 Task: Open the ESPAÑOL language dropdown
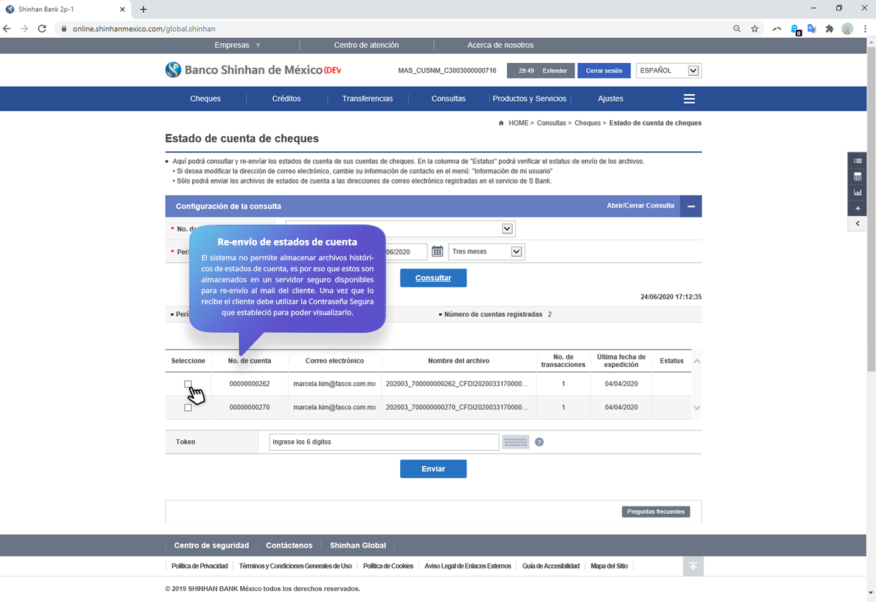[x=669, y=71]
